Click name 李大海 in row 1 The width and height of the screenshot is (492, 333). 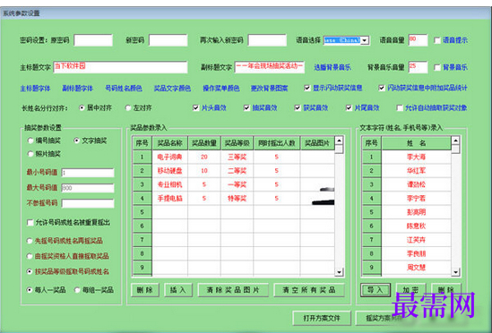tap(417, 157)
